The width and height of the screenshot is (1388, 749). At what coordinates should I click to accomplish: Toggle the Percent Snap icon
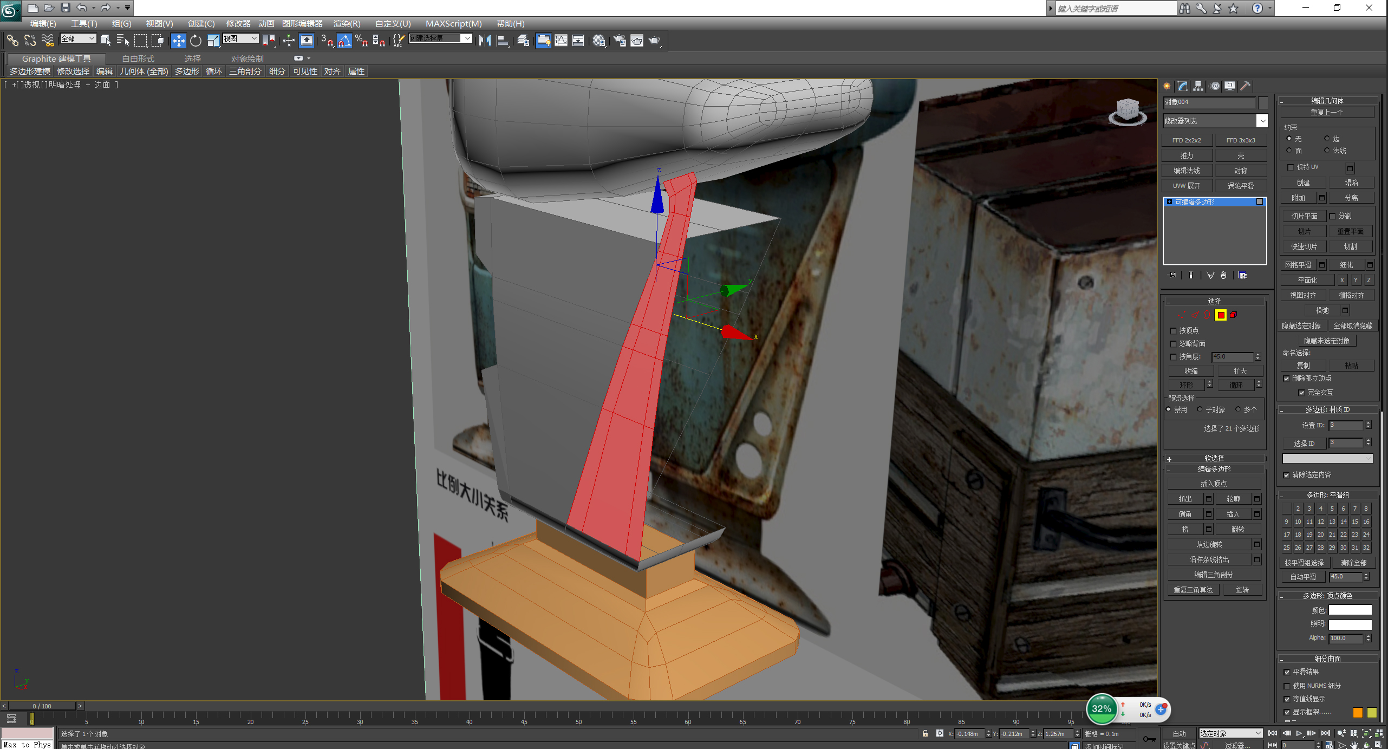point(362,40)
